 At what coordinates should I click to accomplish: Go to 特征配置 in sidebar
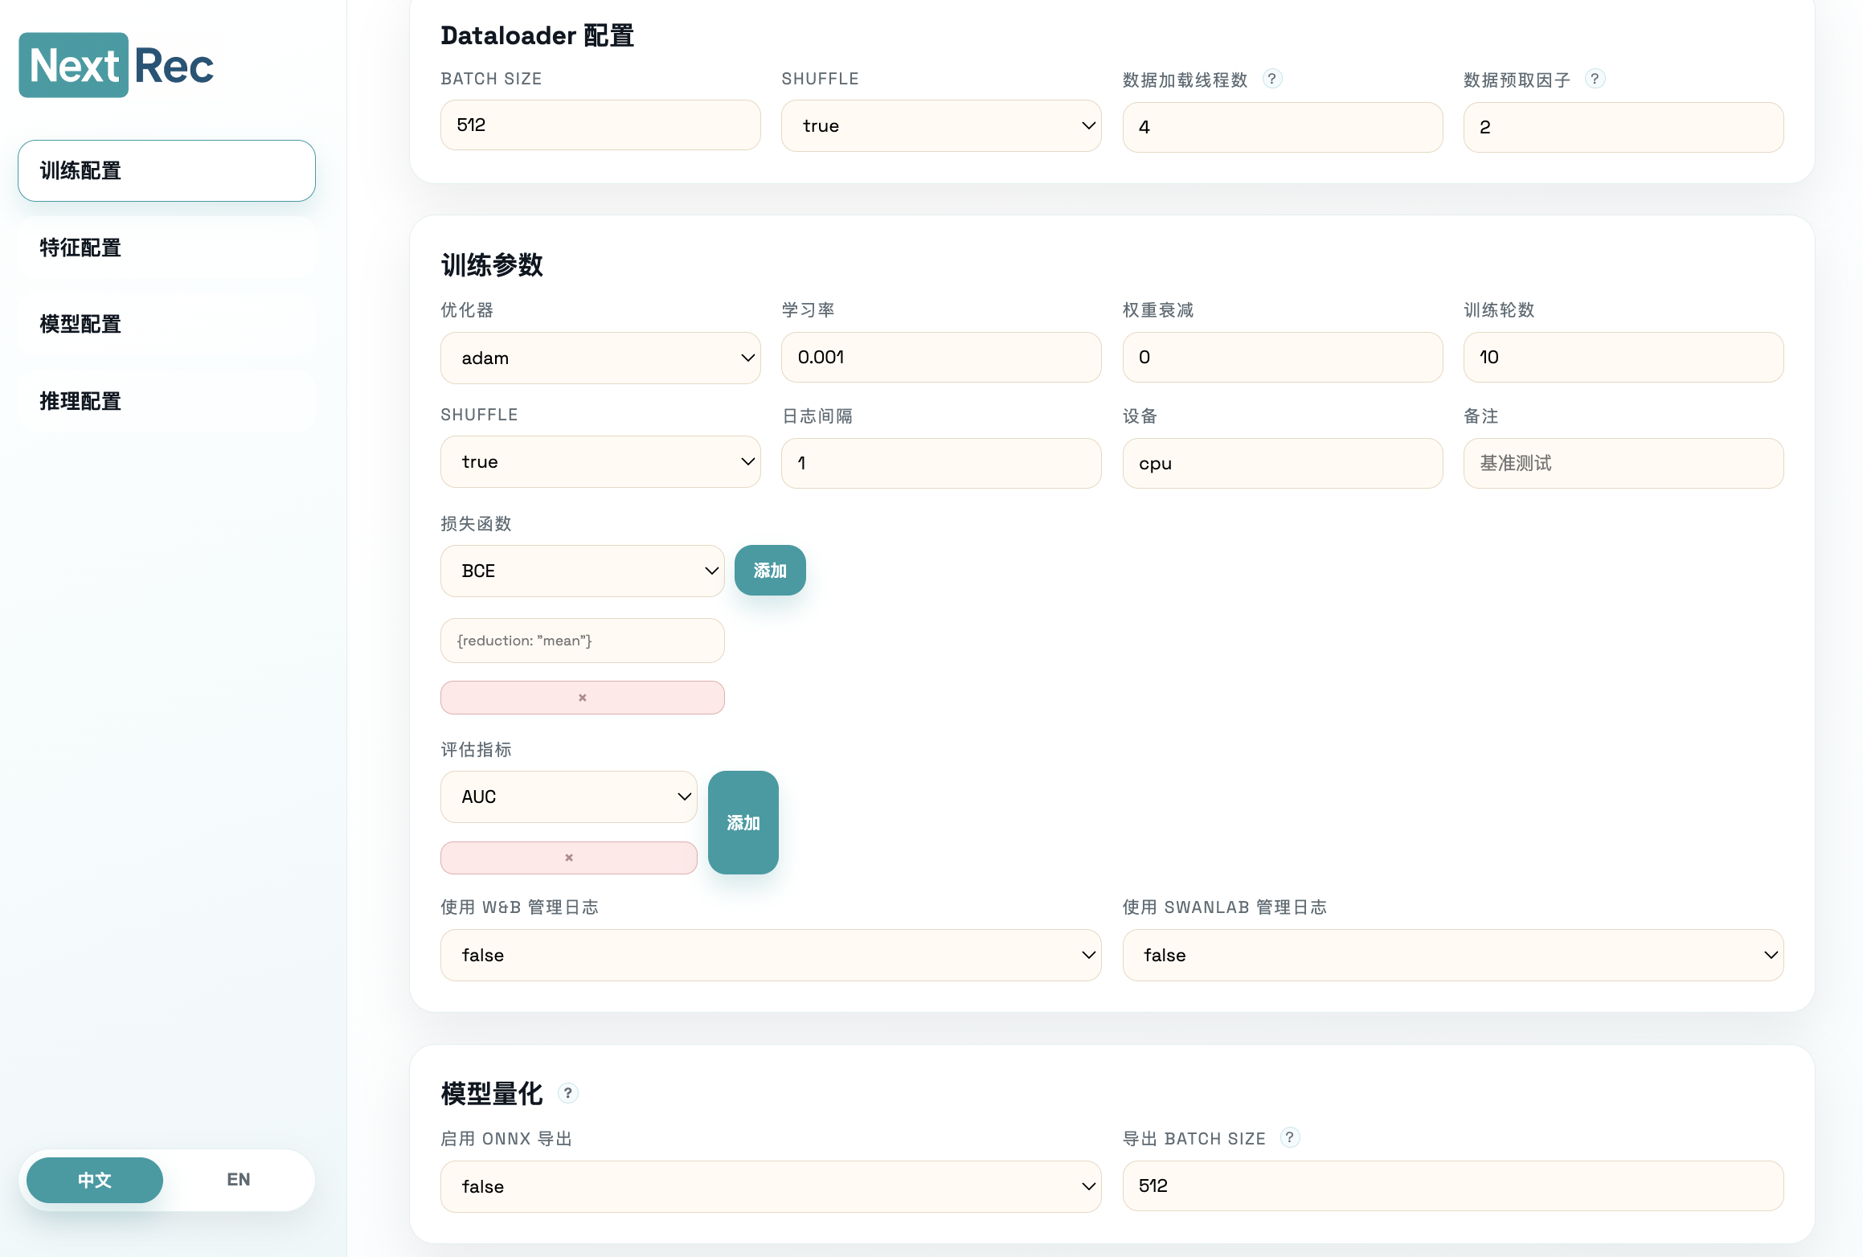tap(166, 248)
